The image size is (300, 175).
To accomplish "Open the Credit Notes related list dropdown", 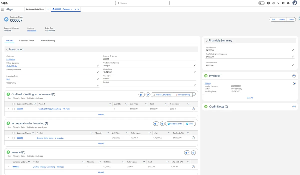I will click(294, 107).
